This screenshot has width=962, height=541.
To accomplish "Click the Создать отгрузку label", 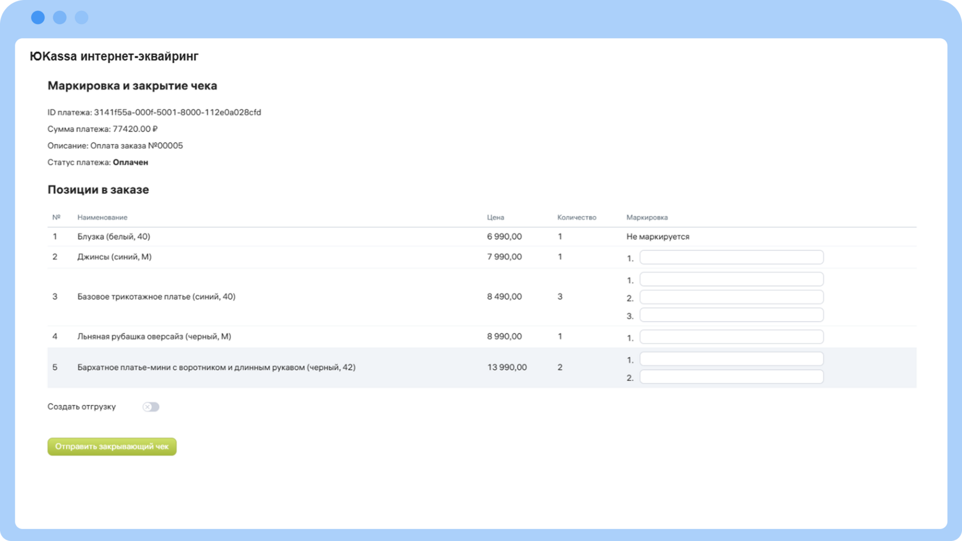I will [81, 407].
